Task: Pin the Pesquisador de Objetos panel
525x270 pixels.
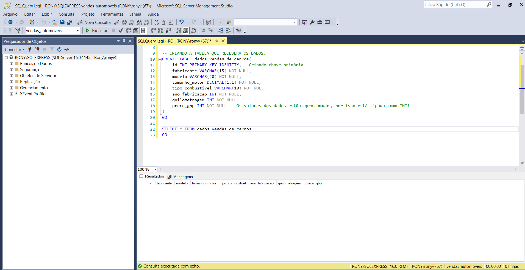Action: point(124,41)
